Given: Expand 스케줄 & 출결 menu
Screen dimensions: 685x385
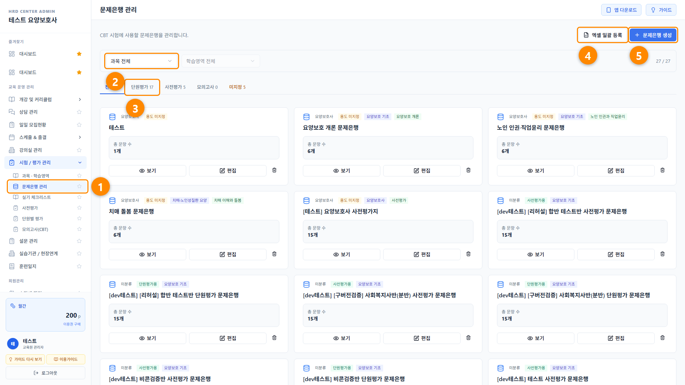Looking at the screenshot, I should [x=45, y=137].
